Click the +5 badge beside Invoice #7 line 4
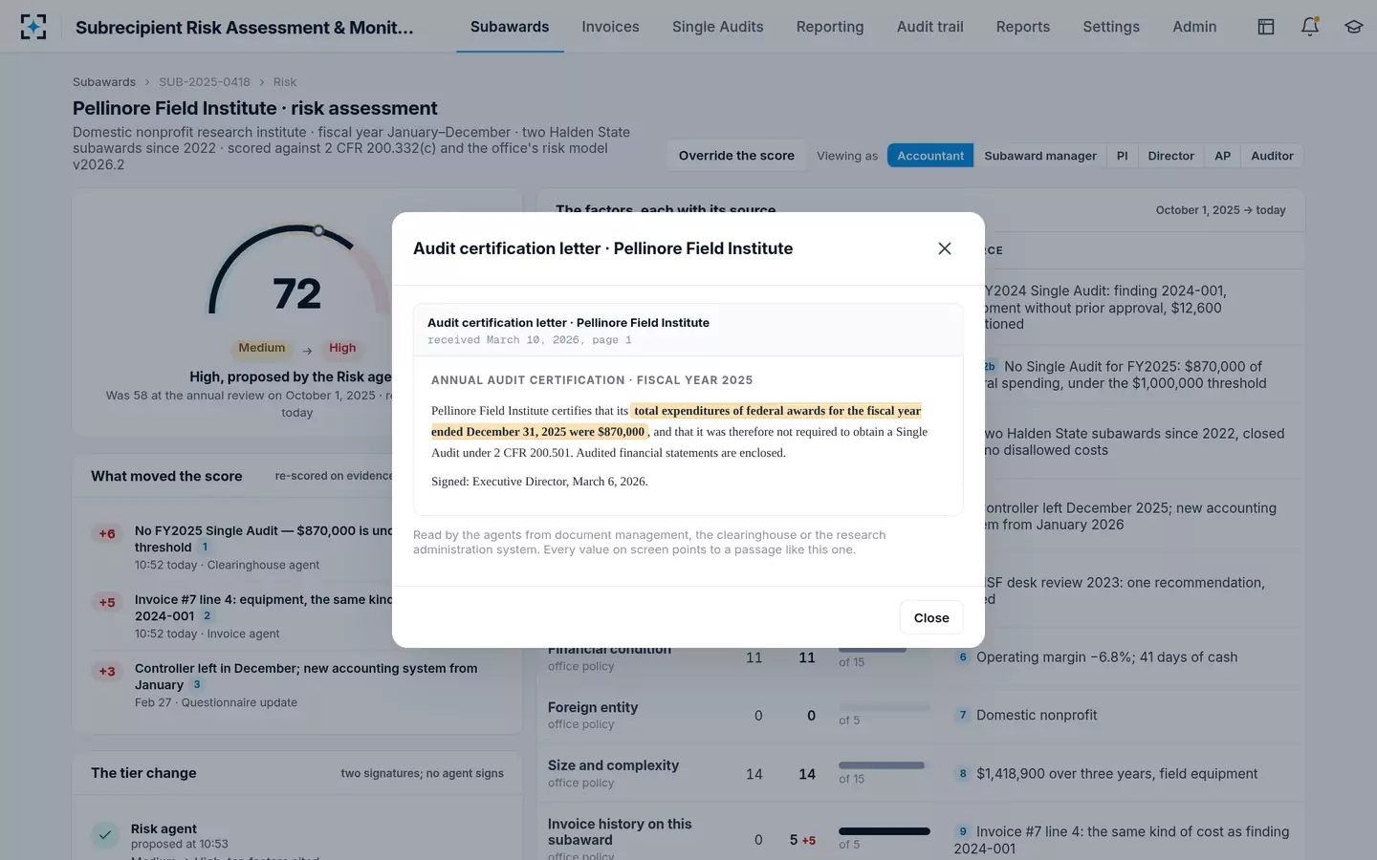This screenshot has width=1377, height=860. click(107, 603)
